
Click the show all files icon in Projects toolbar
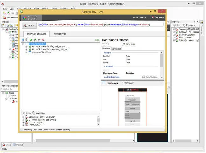point(12,25)
